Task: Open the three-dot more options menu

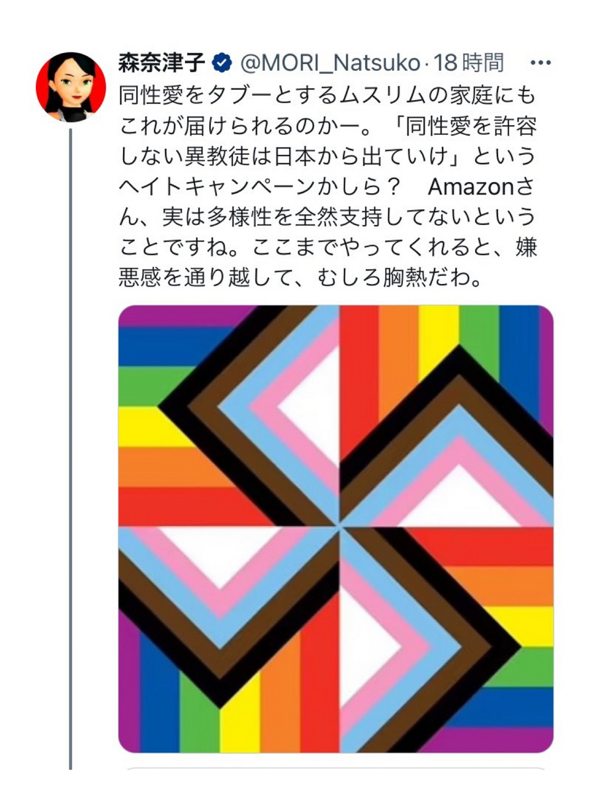Action: pos(540,64)
